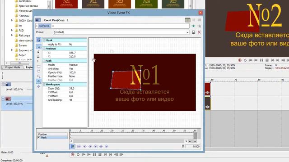This screenshot has height=162, width=289.
Task: Select the Pan/Crop chain item
Action: pos(44,26)
